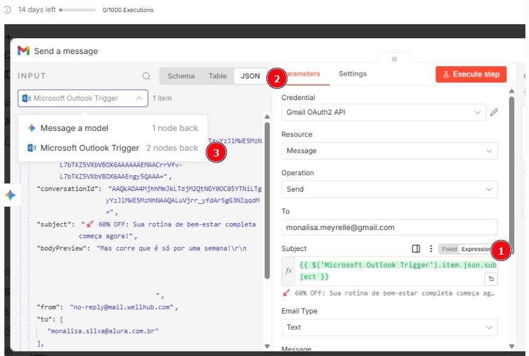Open the Settings tab
The width and height of the screenshot is (529, 356).
(352, 73)
